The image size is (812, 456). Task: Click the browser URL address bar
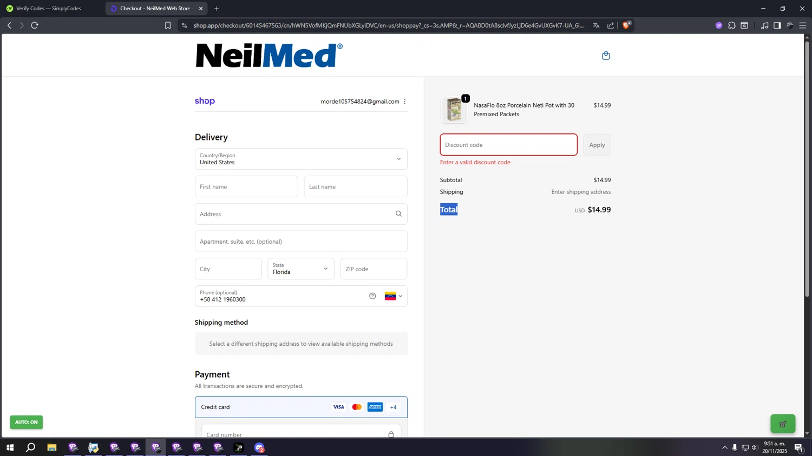pos(388,25)
